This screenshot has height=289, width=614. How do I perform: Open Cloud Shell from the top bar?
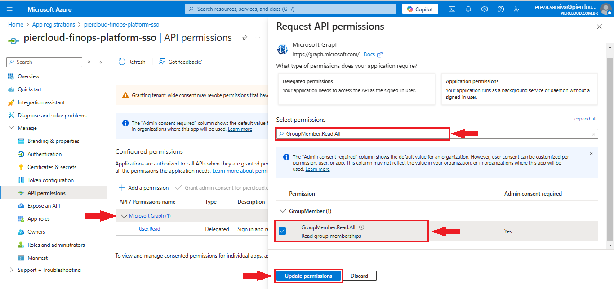pyautogui.click(x=452, y=9)
